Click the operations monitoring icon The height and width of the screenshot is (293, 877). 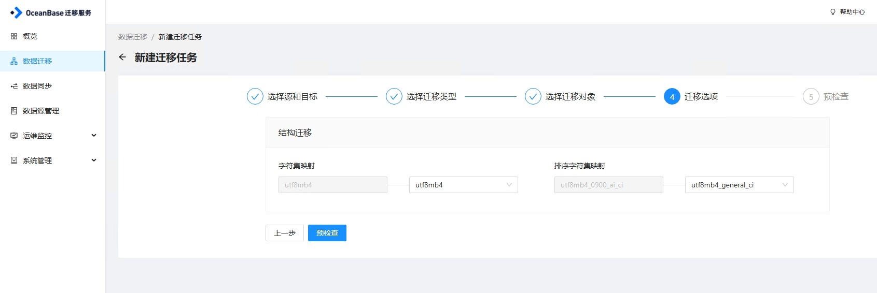(14, 136)
